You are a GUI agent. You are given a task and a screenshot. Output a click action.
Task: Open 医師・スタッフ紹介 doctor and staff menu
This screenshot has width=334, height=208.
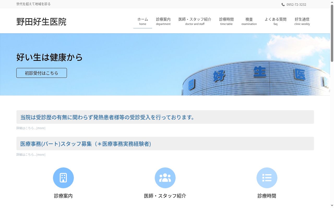tap(195, 21)
